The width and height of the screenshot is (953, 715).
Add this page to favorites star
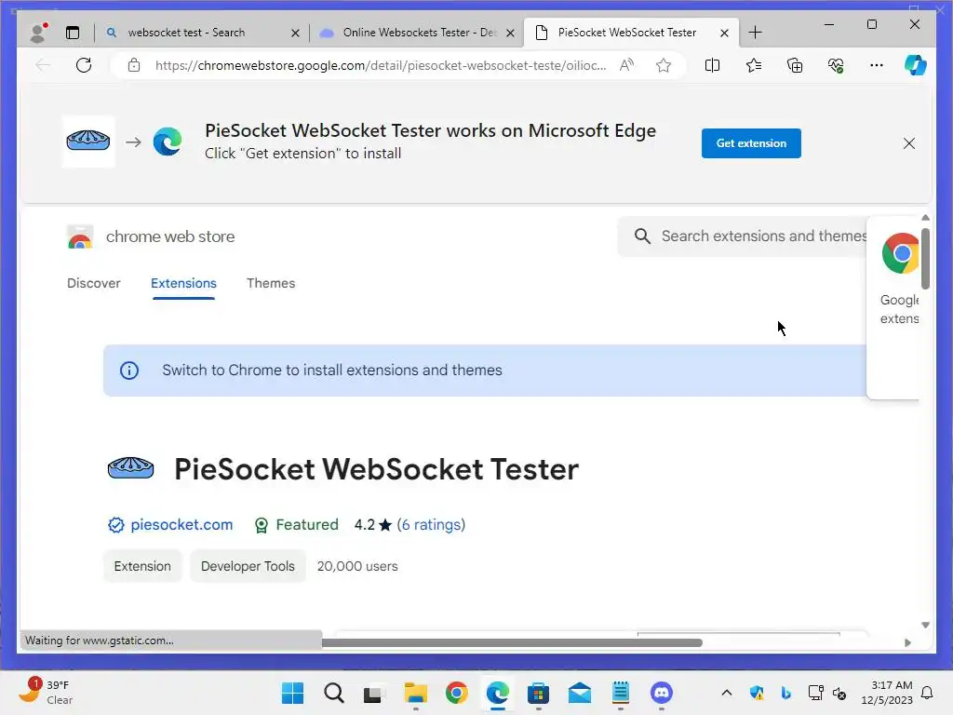tap(663, 65)
